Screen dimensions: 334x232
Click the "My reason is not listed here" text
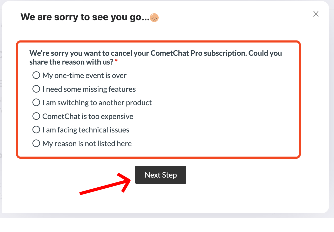tap(87, 143)
